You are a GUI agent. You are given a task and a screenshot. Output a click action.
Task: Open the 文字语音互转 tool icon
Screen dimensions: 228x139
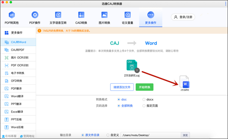click(x=58, y=15)
